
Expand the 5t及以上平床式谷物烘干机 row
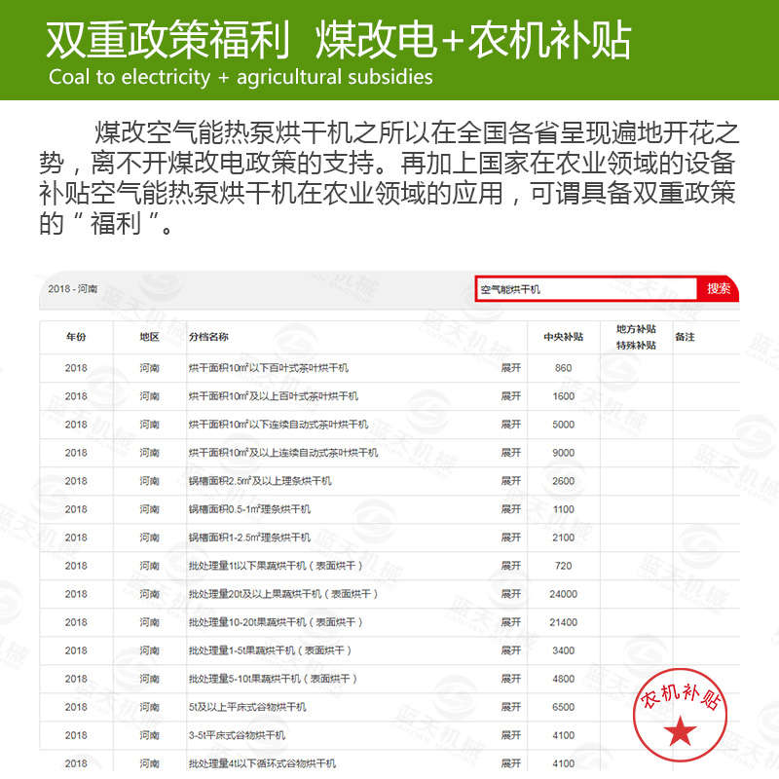pyautogui.click(x=510, y=707)
